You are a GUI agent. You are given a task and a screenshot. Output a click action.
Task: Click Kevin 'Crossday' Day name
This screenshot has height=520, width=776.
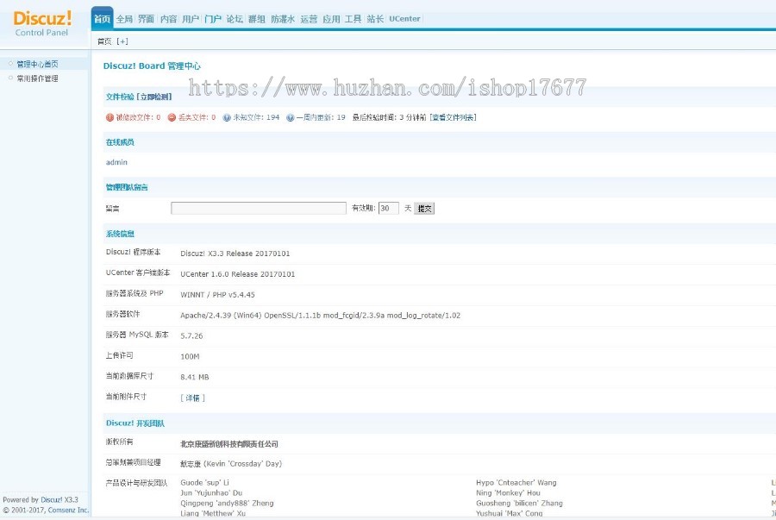pyautogui.click(x=242, y=464)
